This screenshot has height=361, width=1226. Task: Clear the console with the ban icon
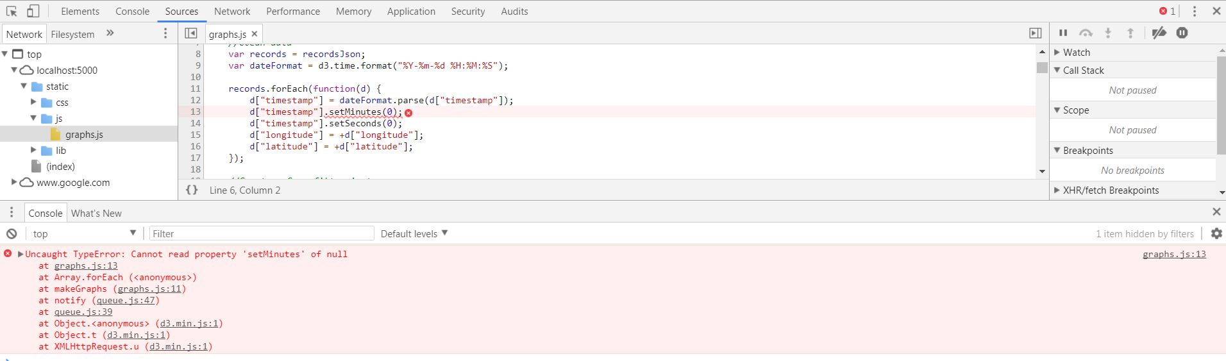click(12, 233)
